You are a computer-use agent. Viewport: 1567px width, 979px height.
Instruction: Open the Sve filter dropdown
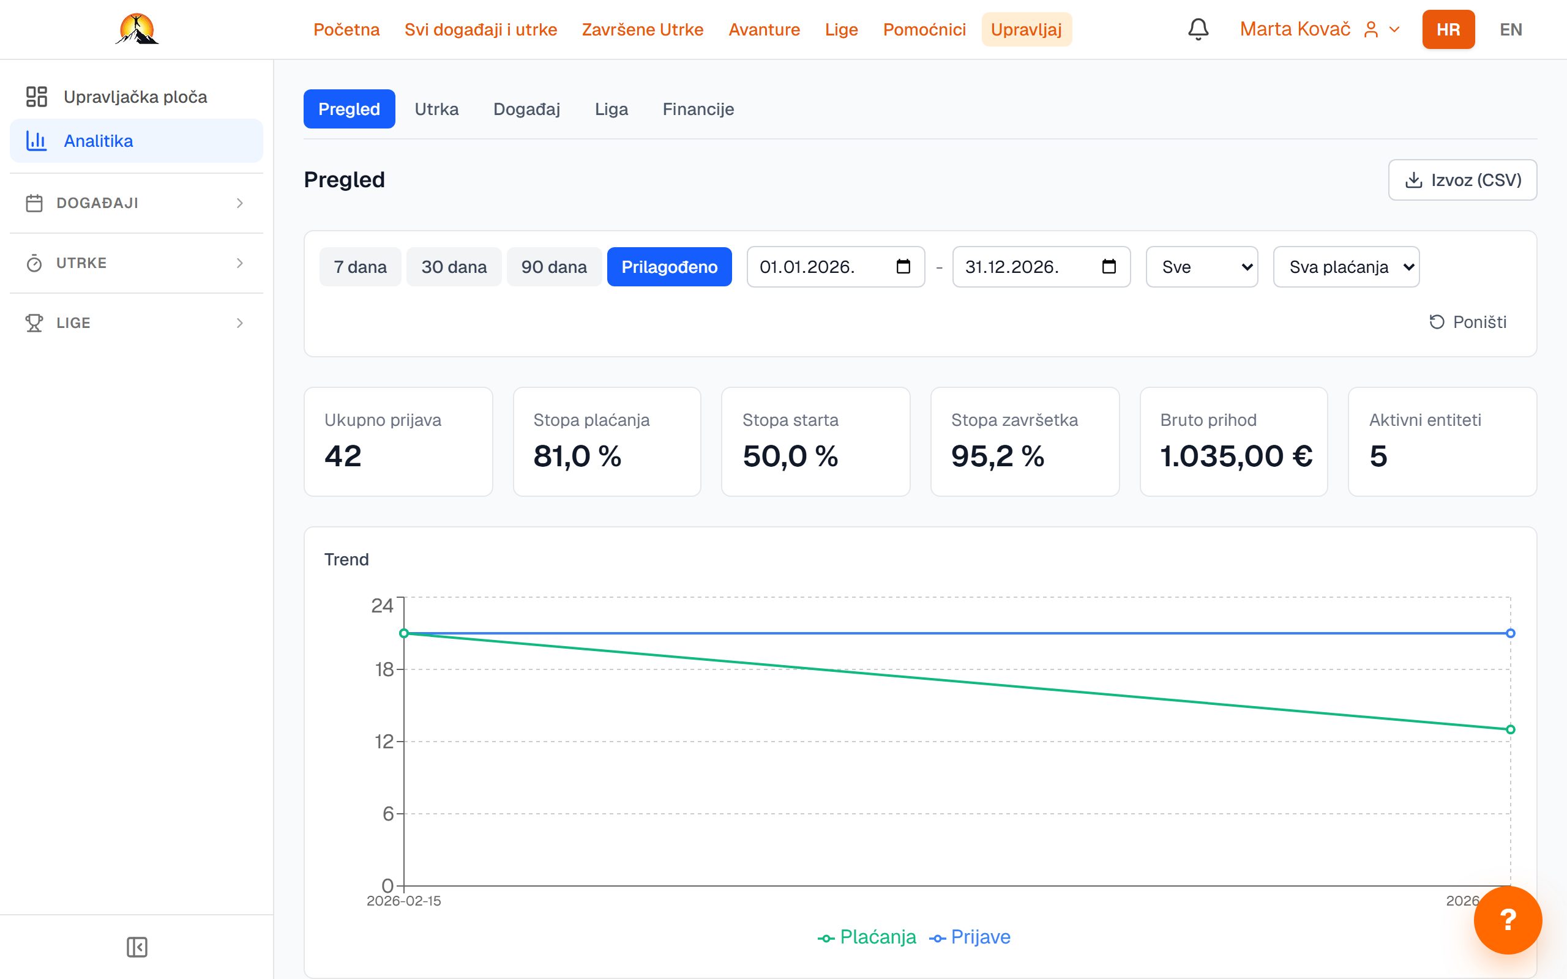[1202, 267]
